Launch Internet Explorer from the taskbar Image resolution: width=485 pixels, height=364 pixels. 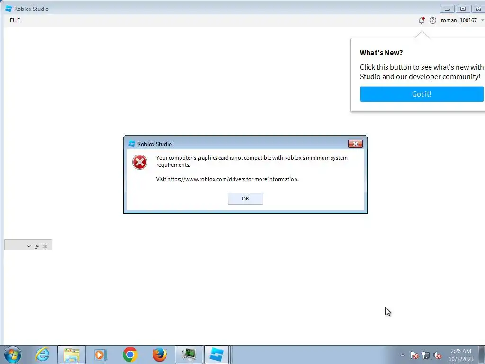(x=42, y=355)
